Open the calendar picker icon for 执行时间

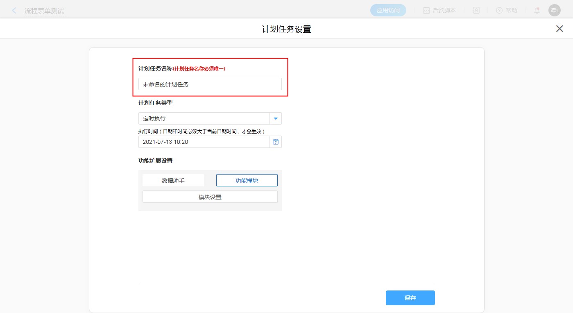276,142
